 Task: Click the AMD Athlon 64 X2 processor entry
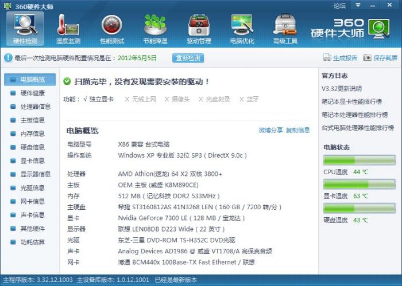pyautogui.click(x=170, y=174)
